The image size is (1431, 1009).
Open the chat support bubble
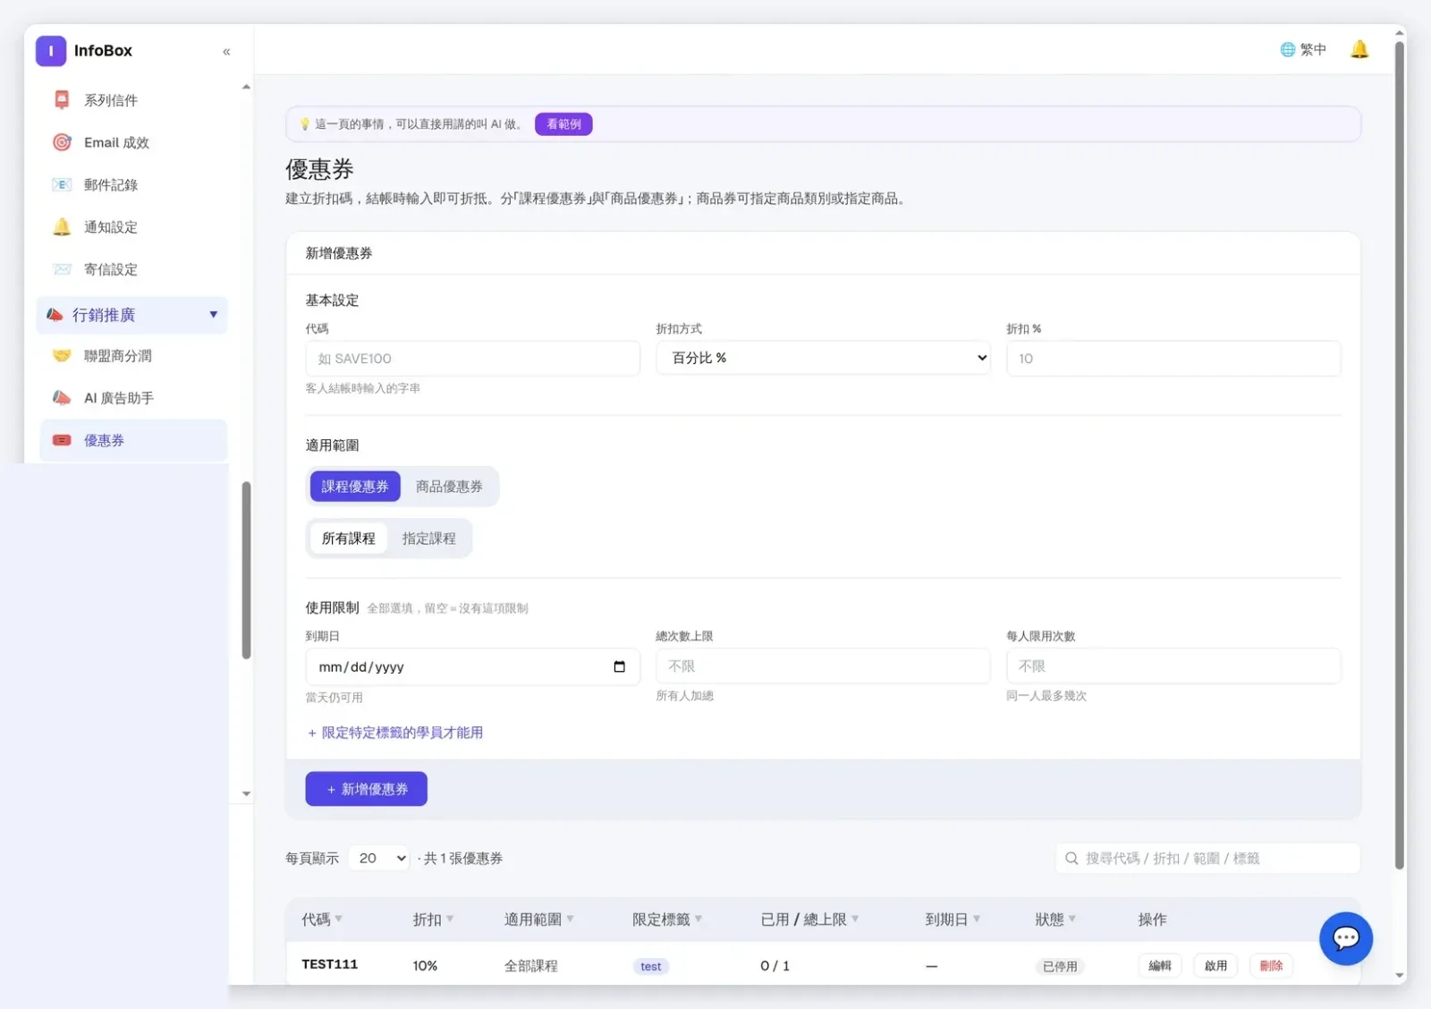(x=1346, y=938)
